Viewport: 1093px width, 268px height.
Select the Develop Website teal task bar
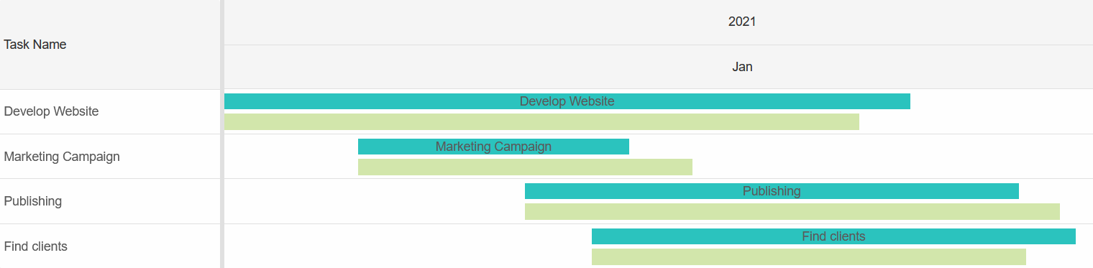coord(567,101)
